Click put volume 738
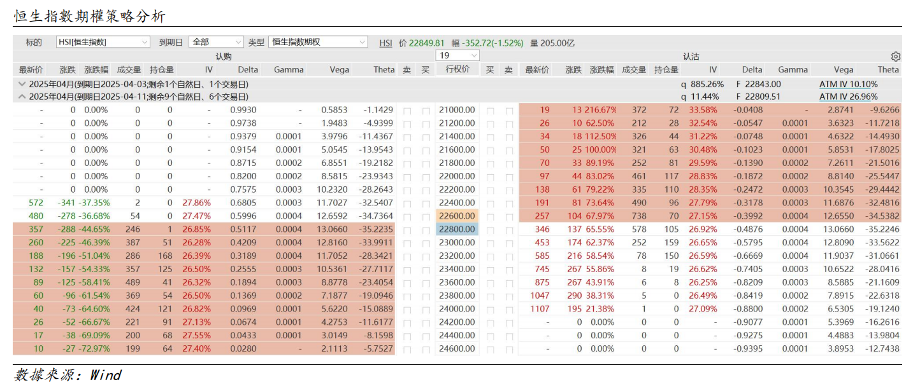Viewport: 913px width, 391px height. (638, 216)
